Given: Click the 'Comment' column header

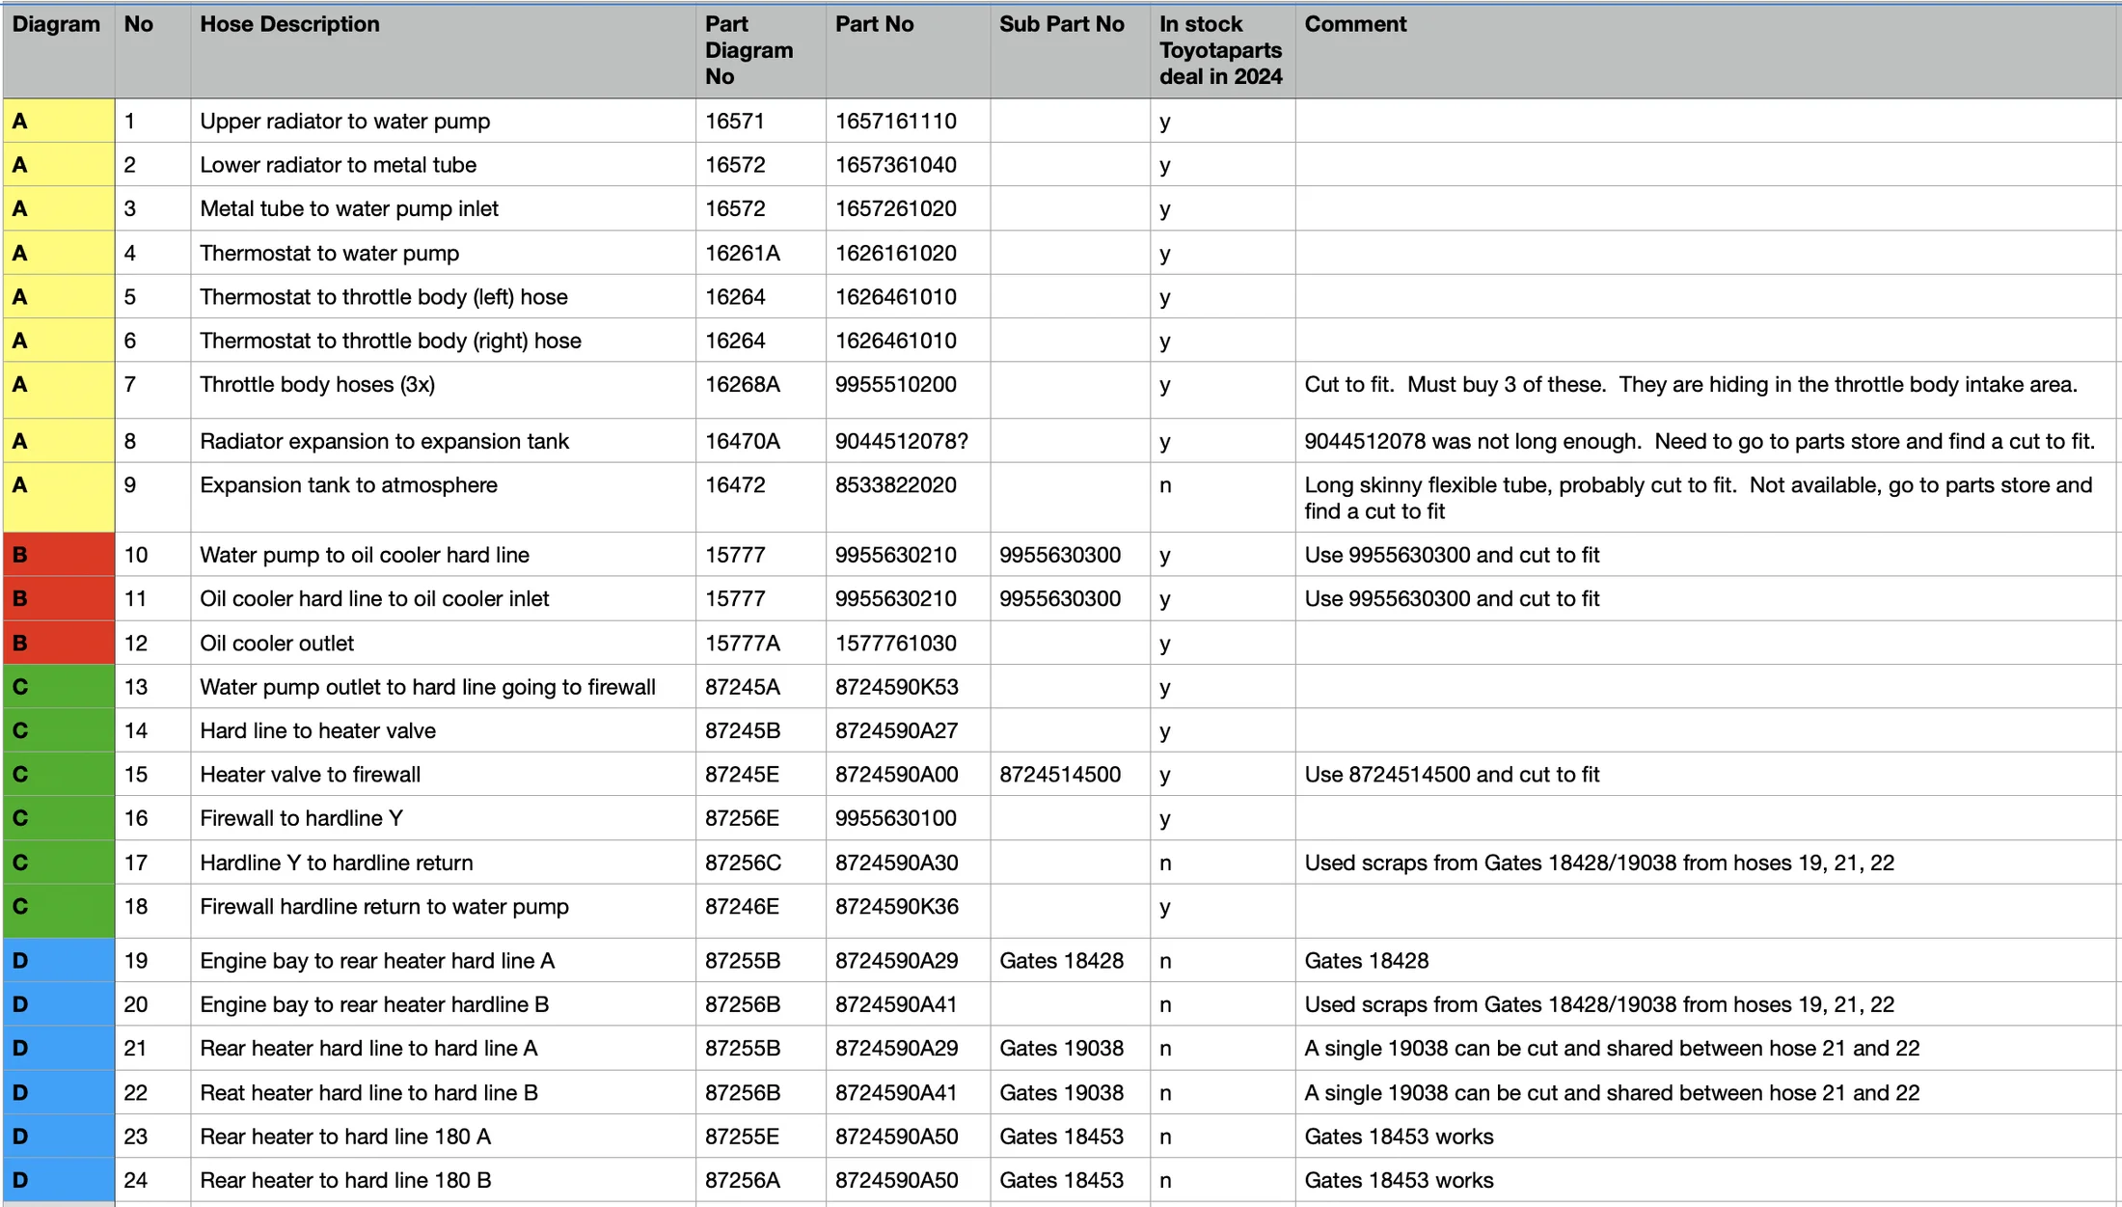Looking at the screenshot, I should click(x=1355, y=25).
